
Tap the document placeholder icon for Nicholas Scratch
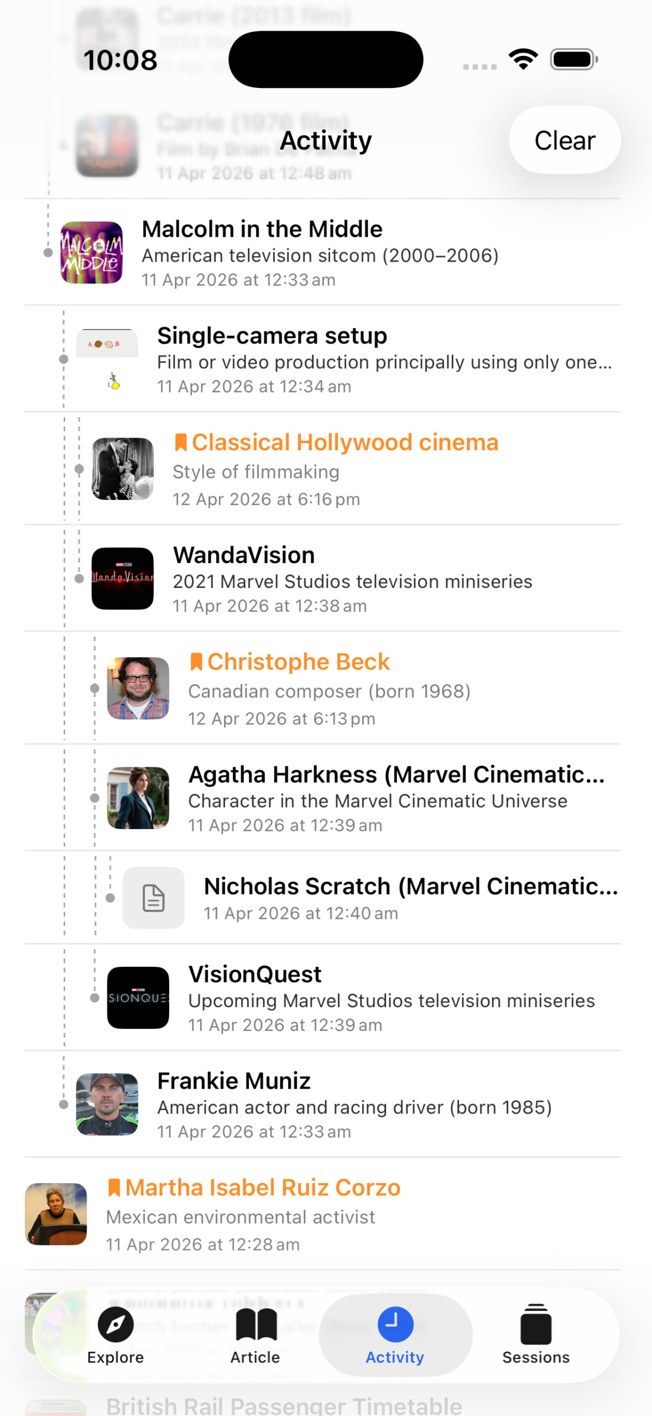[x=153, y=898]
